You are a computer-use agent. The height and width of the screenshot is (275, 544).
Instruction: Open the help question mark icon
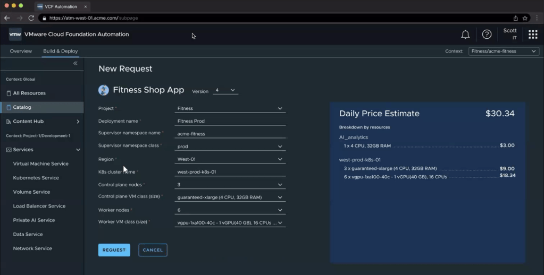click(x=487, y=35)
